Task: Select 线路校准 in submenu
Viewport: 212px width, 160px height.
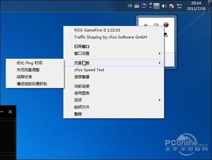Action: pyautogui.click(x=35, y=77)
